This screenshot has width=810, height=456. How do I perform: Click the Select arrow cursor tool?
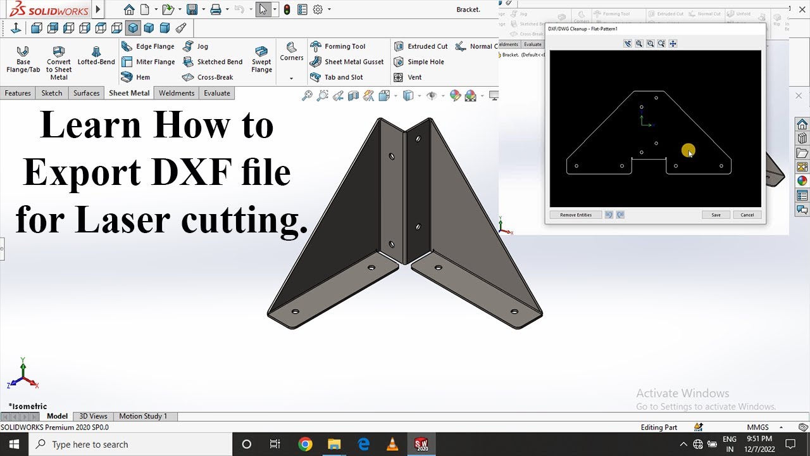click(263, 9)
